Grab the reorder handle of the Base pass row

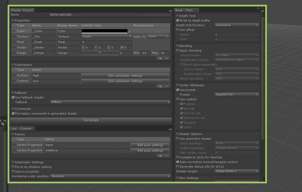14,145
